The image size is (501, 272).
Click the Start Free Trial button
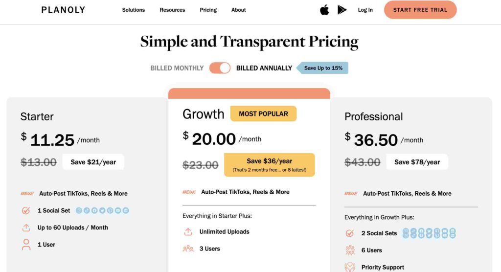[x=420, y=10]
